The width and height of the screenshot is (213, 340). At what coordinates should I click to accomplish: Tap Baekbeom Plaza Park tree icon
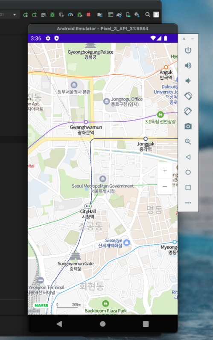(x=105, y=303)
